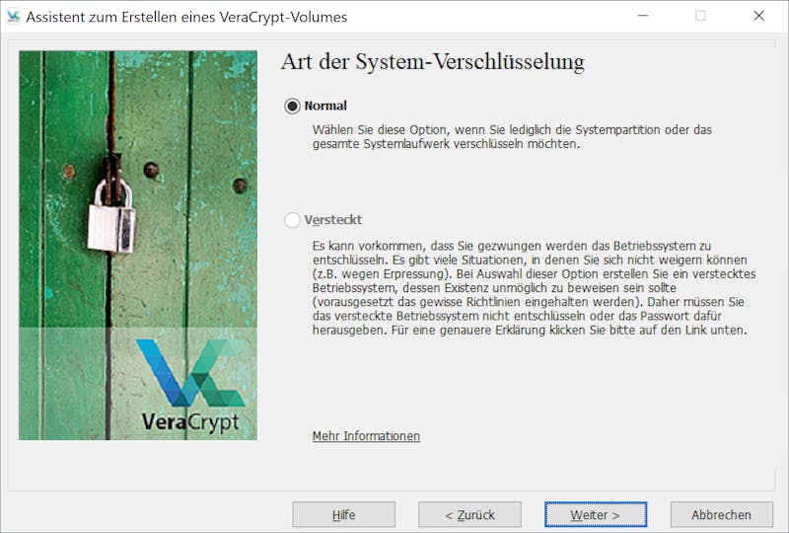Minimize the VeraCrypt wizard window
This screenshot has width=789, height=533.
[x=643, y=16]
